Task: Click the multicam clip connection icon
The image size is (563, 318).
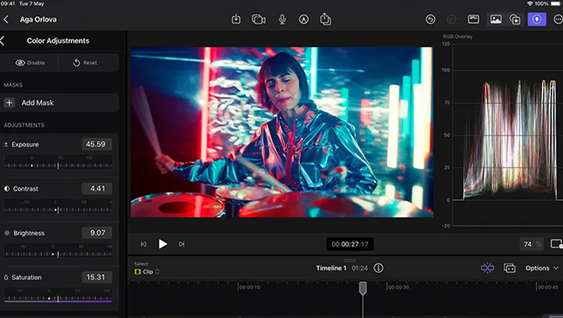Action: (x=509, y=268)
